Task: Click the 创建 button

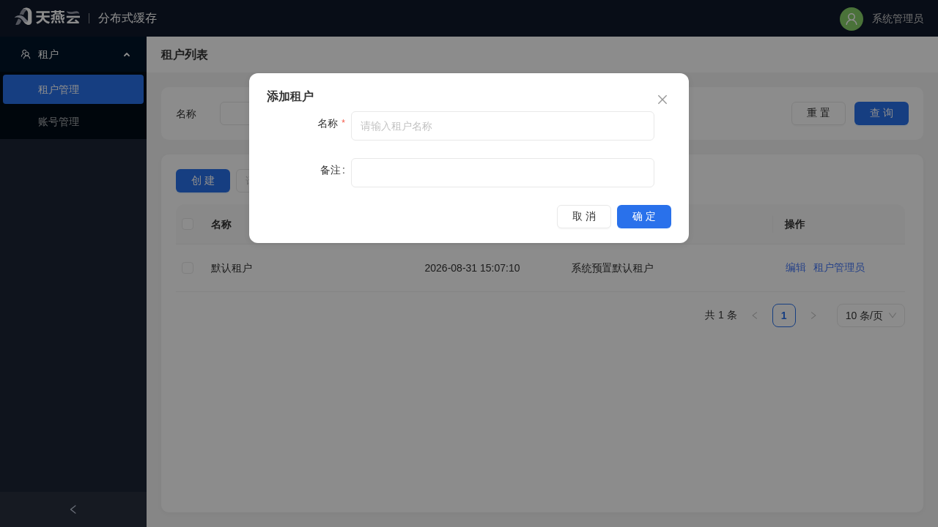Action: pos(203,181)
